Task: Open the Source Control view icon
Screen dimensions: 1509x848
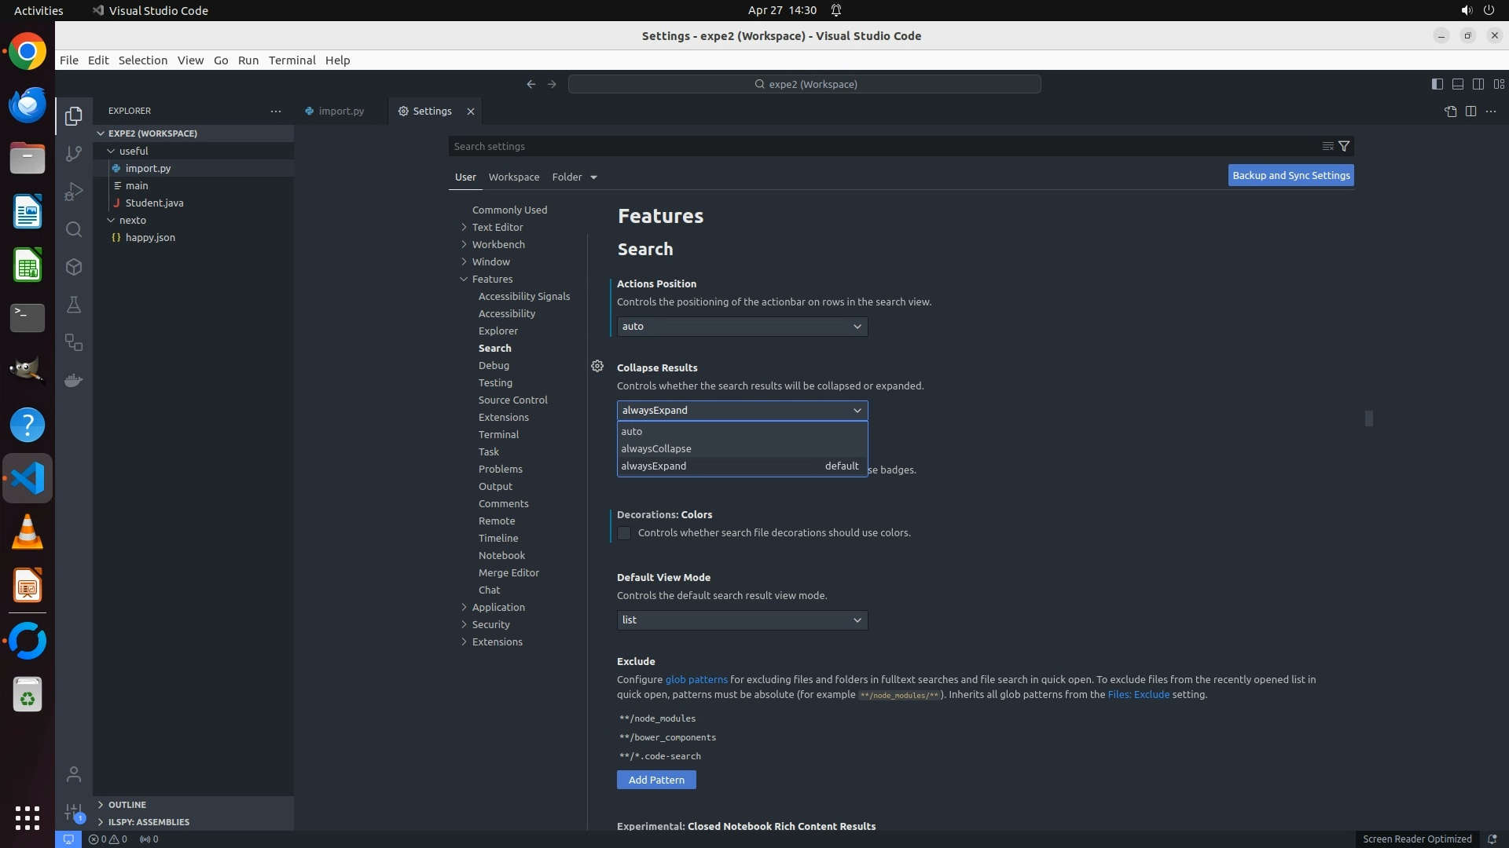Action: click(x=74, y=154)
